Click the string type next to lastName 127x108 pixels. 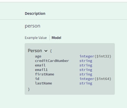86,83
